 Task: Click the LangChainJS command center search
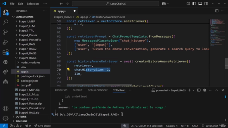click(x=115, y=4)
